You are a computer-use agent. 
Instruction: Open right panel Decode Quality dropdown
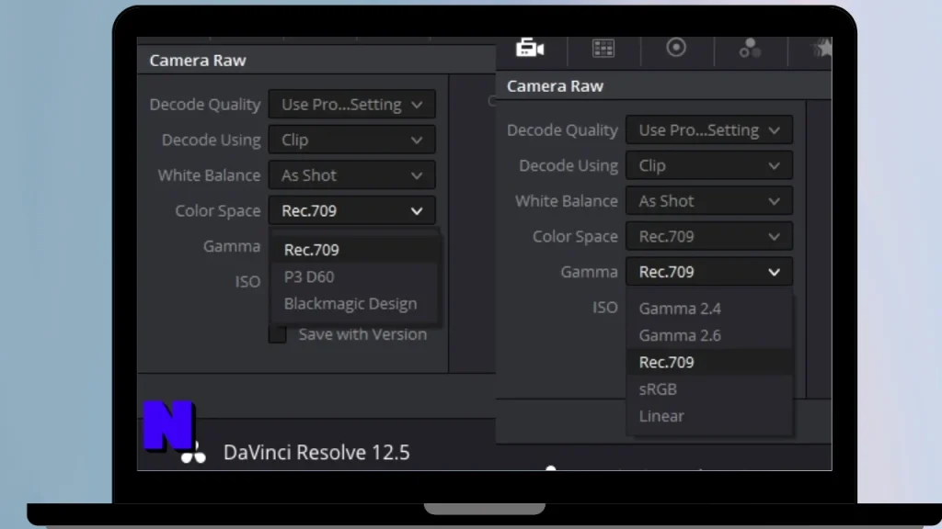pos(709,130)
